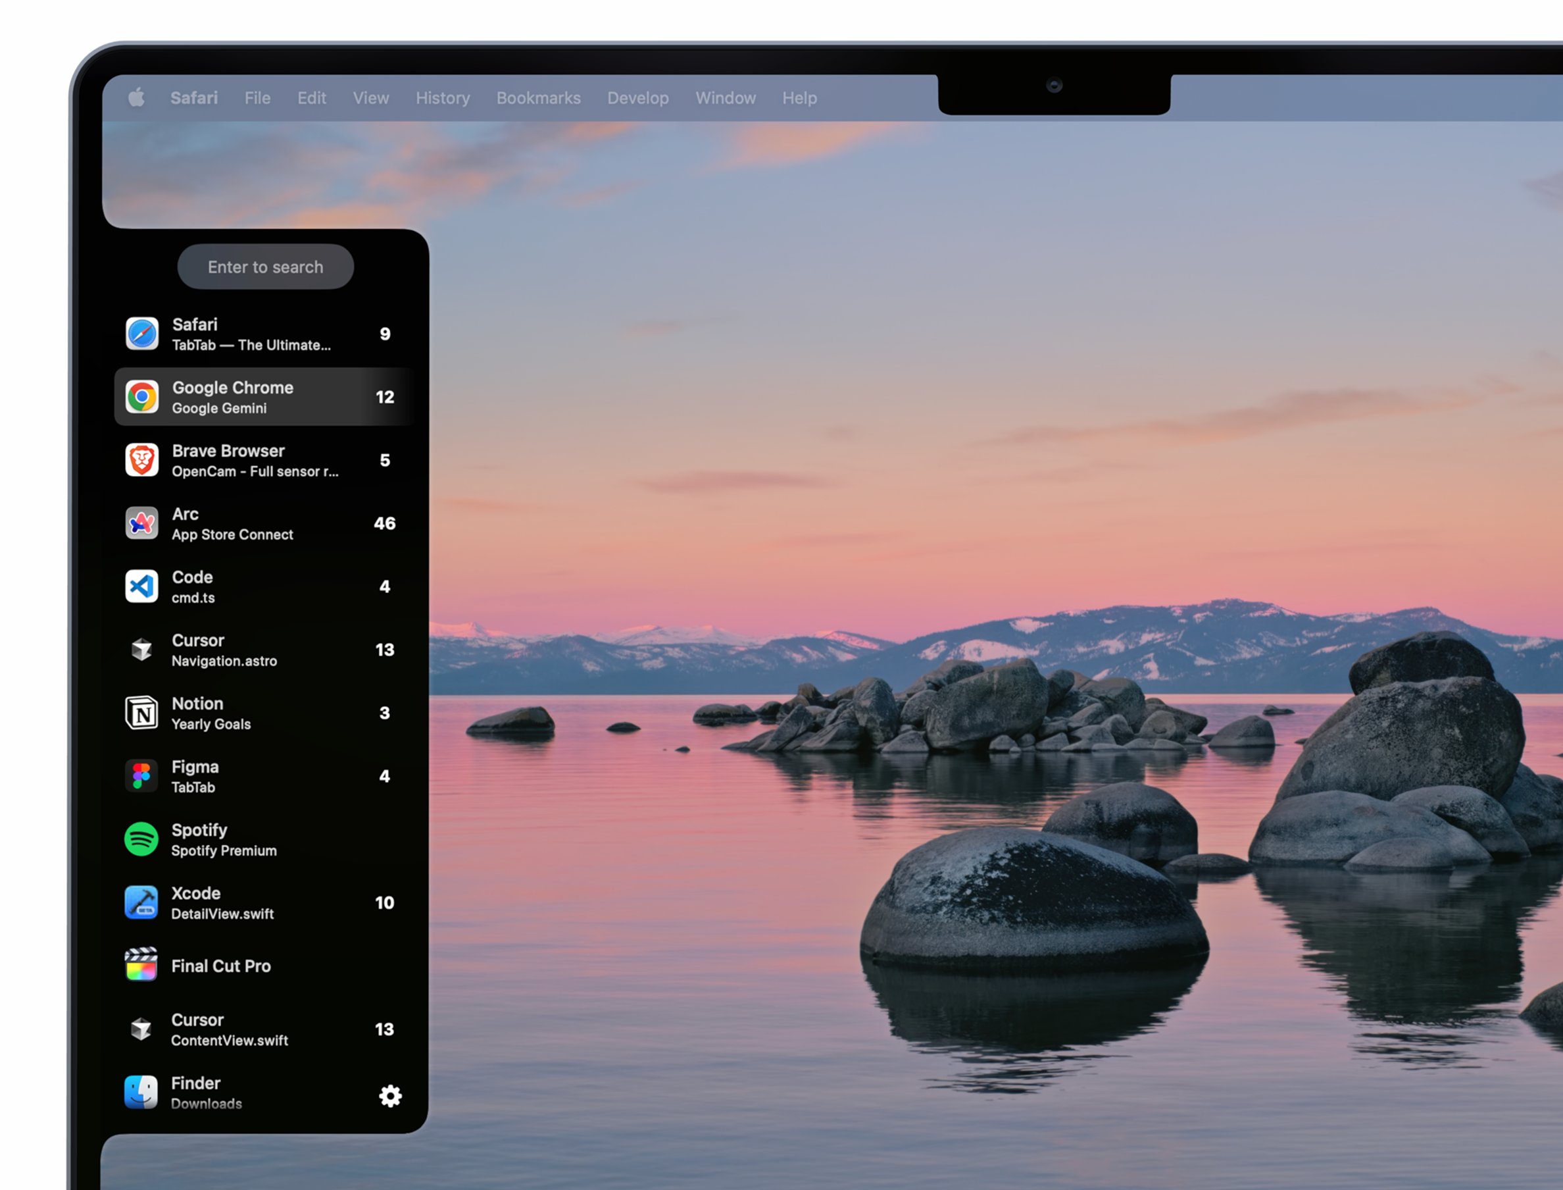Click the Notion icon
1563x1190 pixels.
pos(142,712)
